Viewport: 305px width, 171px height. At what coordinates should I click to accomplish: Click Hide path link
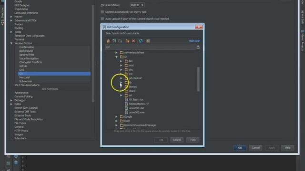(194, 41)
